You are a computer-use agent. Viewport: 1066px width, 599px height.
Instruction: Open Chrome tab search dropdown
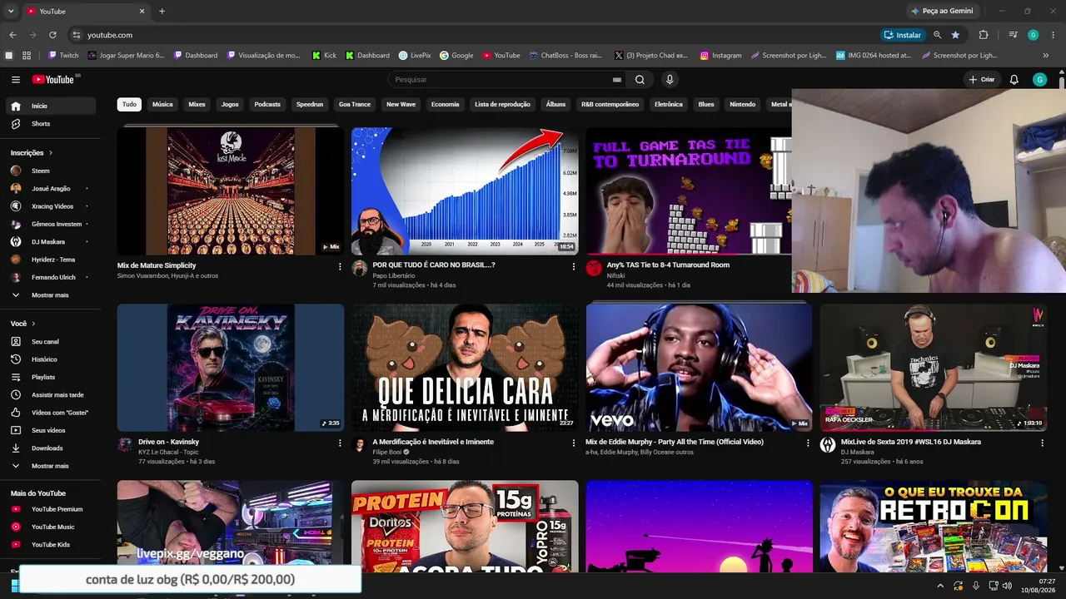pos(11,11)
